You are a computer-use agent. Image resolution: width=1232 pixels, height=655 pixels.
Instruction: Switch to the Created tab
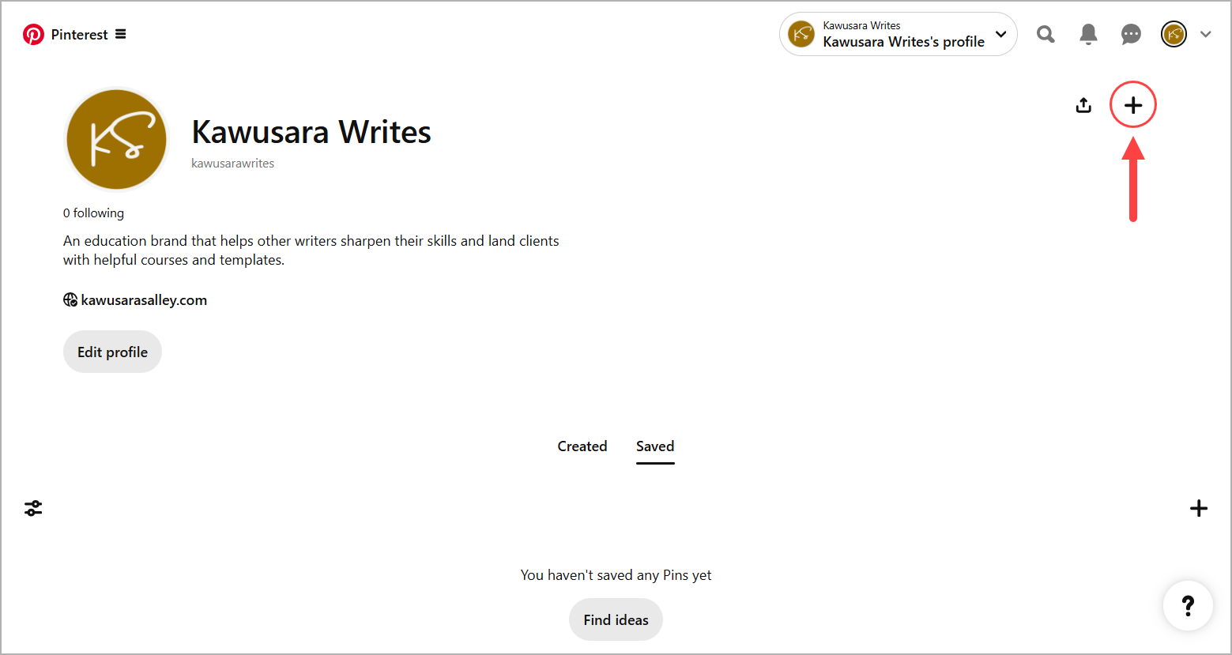tap(582, 446)
